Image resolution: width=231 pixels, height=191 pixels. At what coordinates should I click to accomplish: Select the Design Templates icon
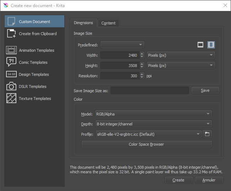(x=11, y=74)
